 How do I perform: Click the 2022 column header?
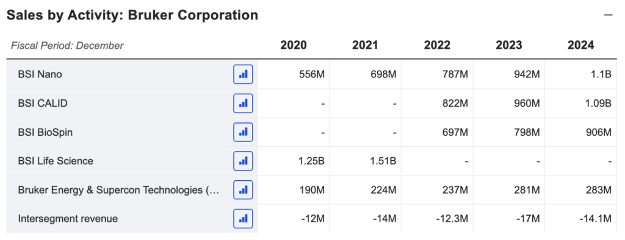437,45
